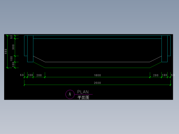Select the 200 dimension right of 1800
179x134 pixels.
[x=156, y=75]
